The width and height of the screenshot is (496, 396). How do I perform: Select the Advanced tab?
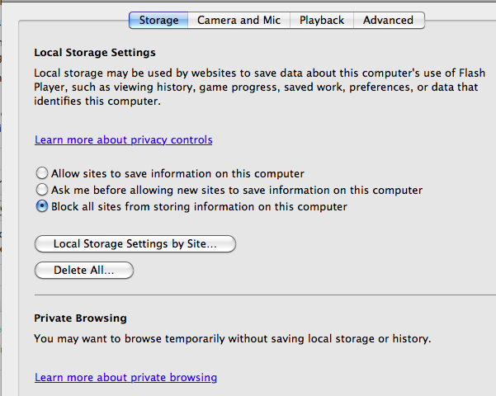tap(388, 20)
